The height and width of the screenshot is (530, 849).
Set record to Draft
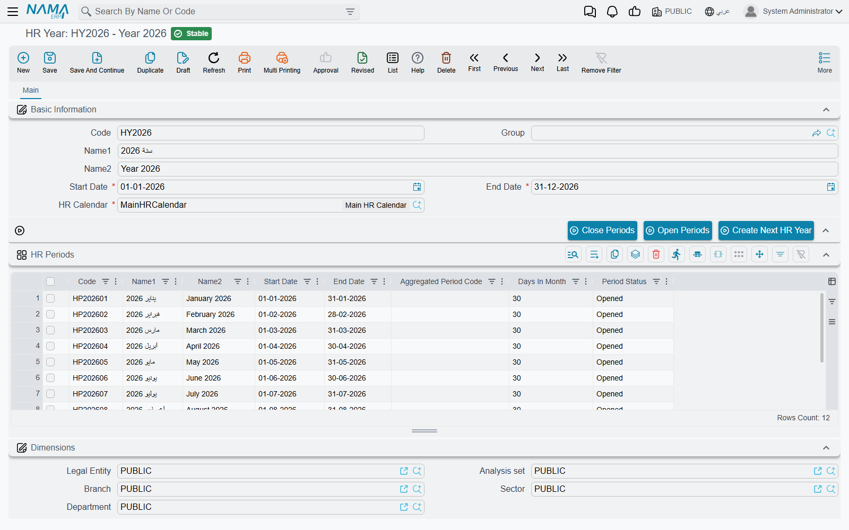(183, 63)
